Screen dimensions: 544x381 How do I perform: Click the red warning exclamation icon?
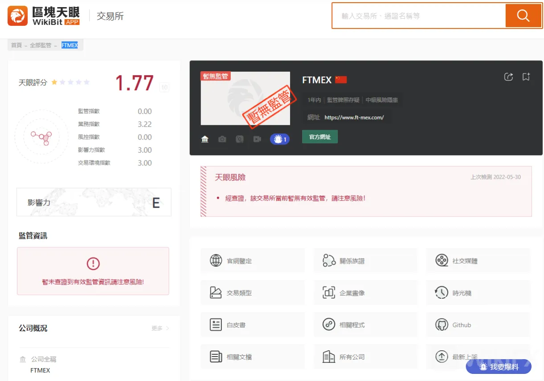(93, 264)
